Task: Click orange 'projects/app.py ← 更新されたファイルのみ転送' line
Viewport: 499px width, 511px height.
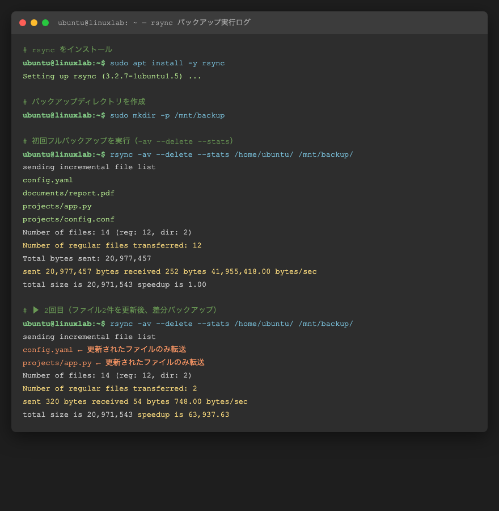Action: [113, 362]
